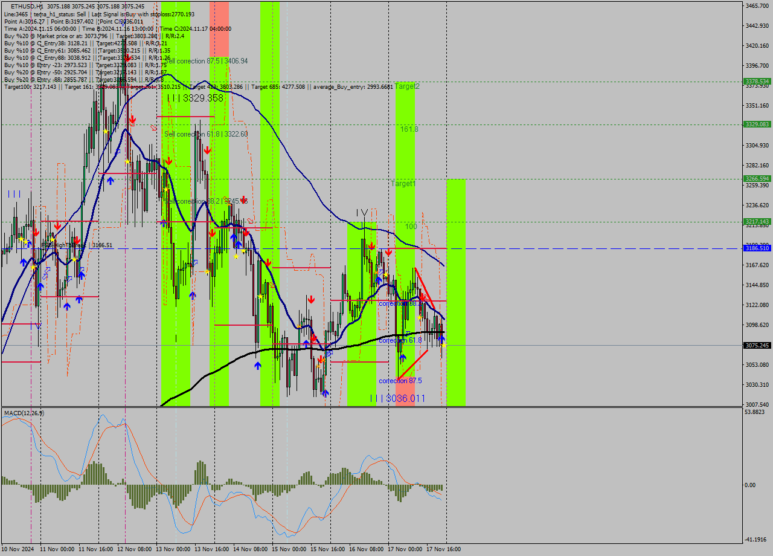Click the '17 Nov 16:00' time axis label
Viewport: 773px width, 556px height.
tap(444, 549)
